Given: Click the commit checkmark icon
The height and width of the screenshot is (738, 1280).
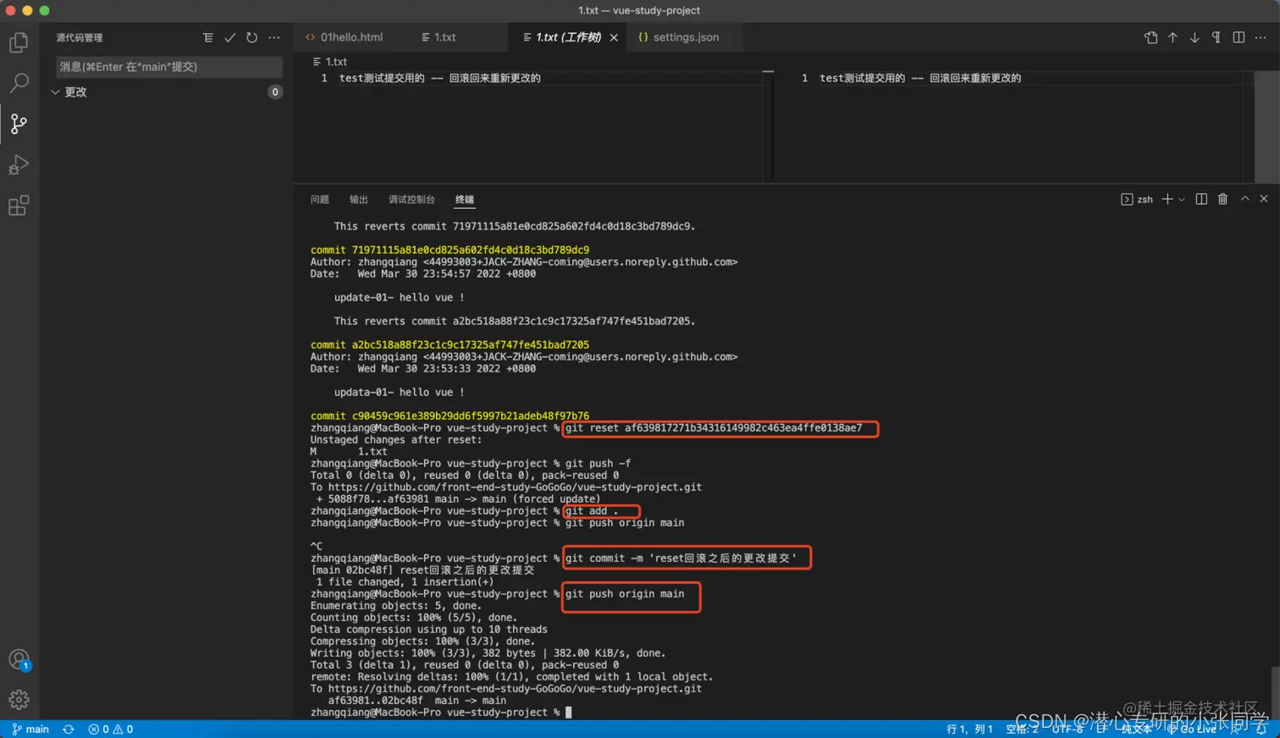Looking at the screenshot, I should tap(229, 37).
